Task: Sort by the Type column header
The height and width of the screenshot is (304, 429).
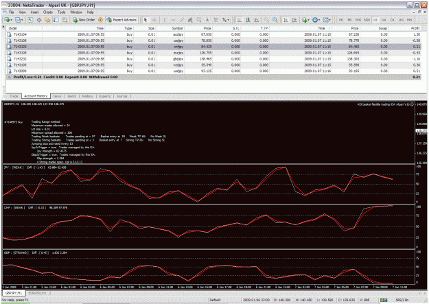Action: (x=128, y=28)
